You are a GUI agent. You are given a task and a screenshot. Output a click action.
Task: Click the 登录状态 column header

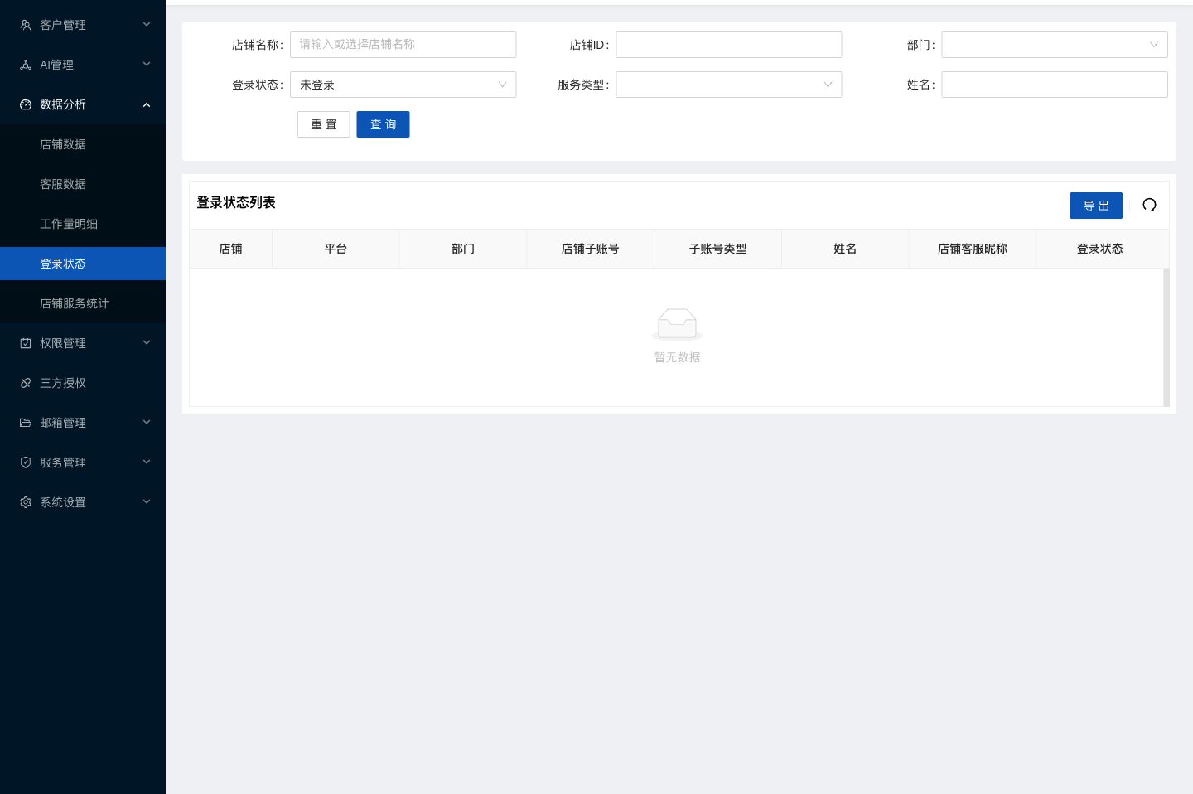[1100, 249]
